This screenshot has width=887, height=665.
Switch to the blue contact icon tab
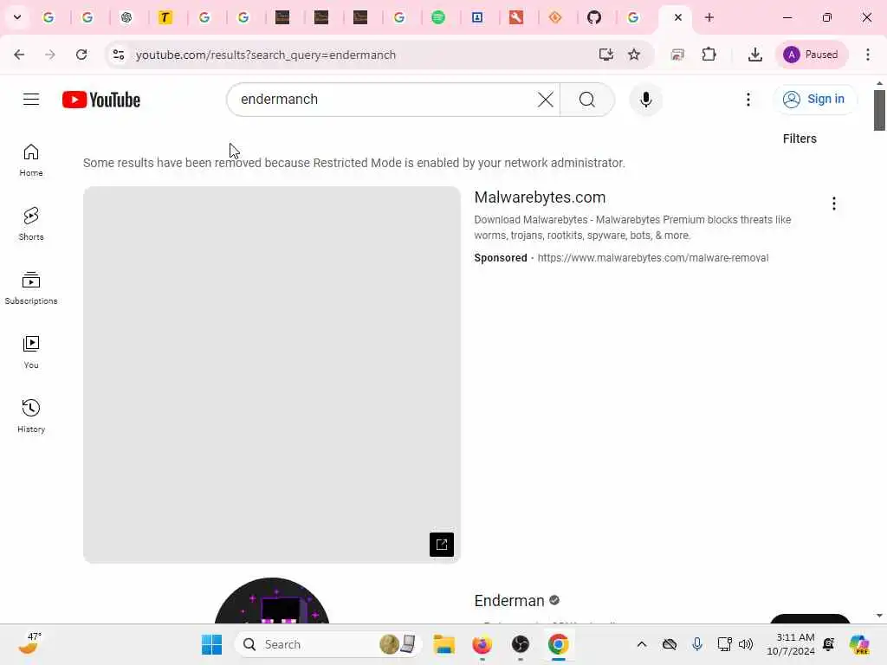[477, 17]
